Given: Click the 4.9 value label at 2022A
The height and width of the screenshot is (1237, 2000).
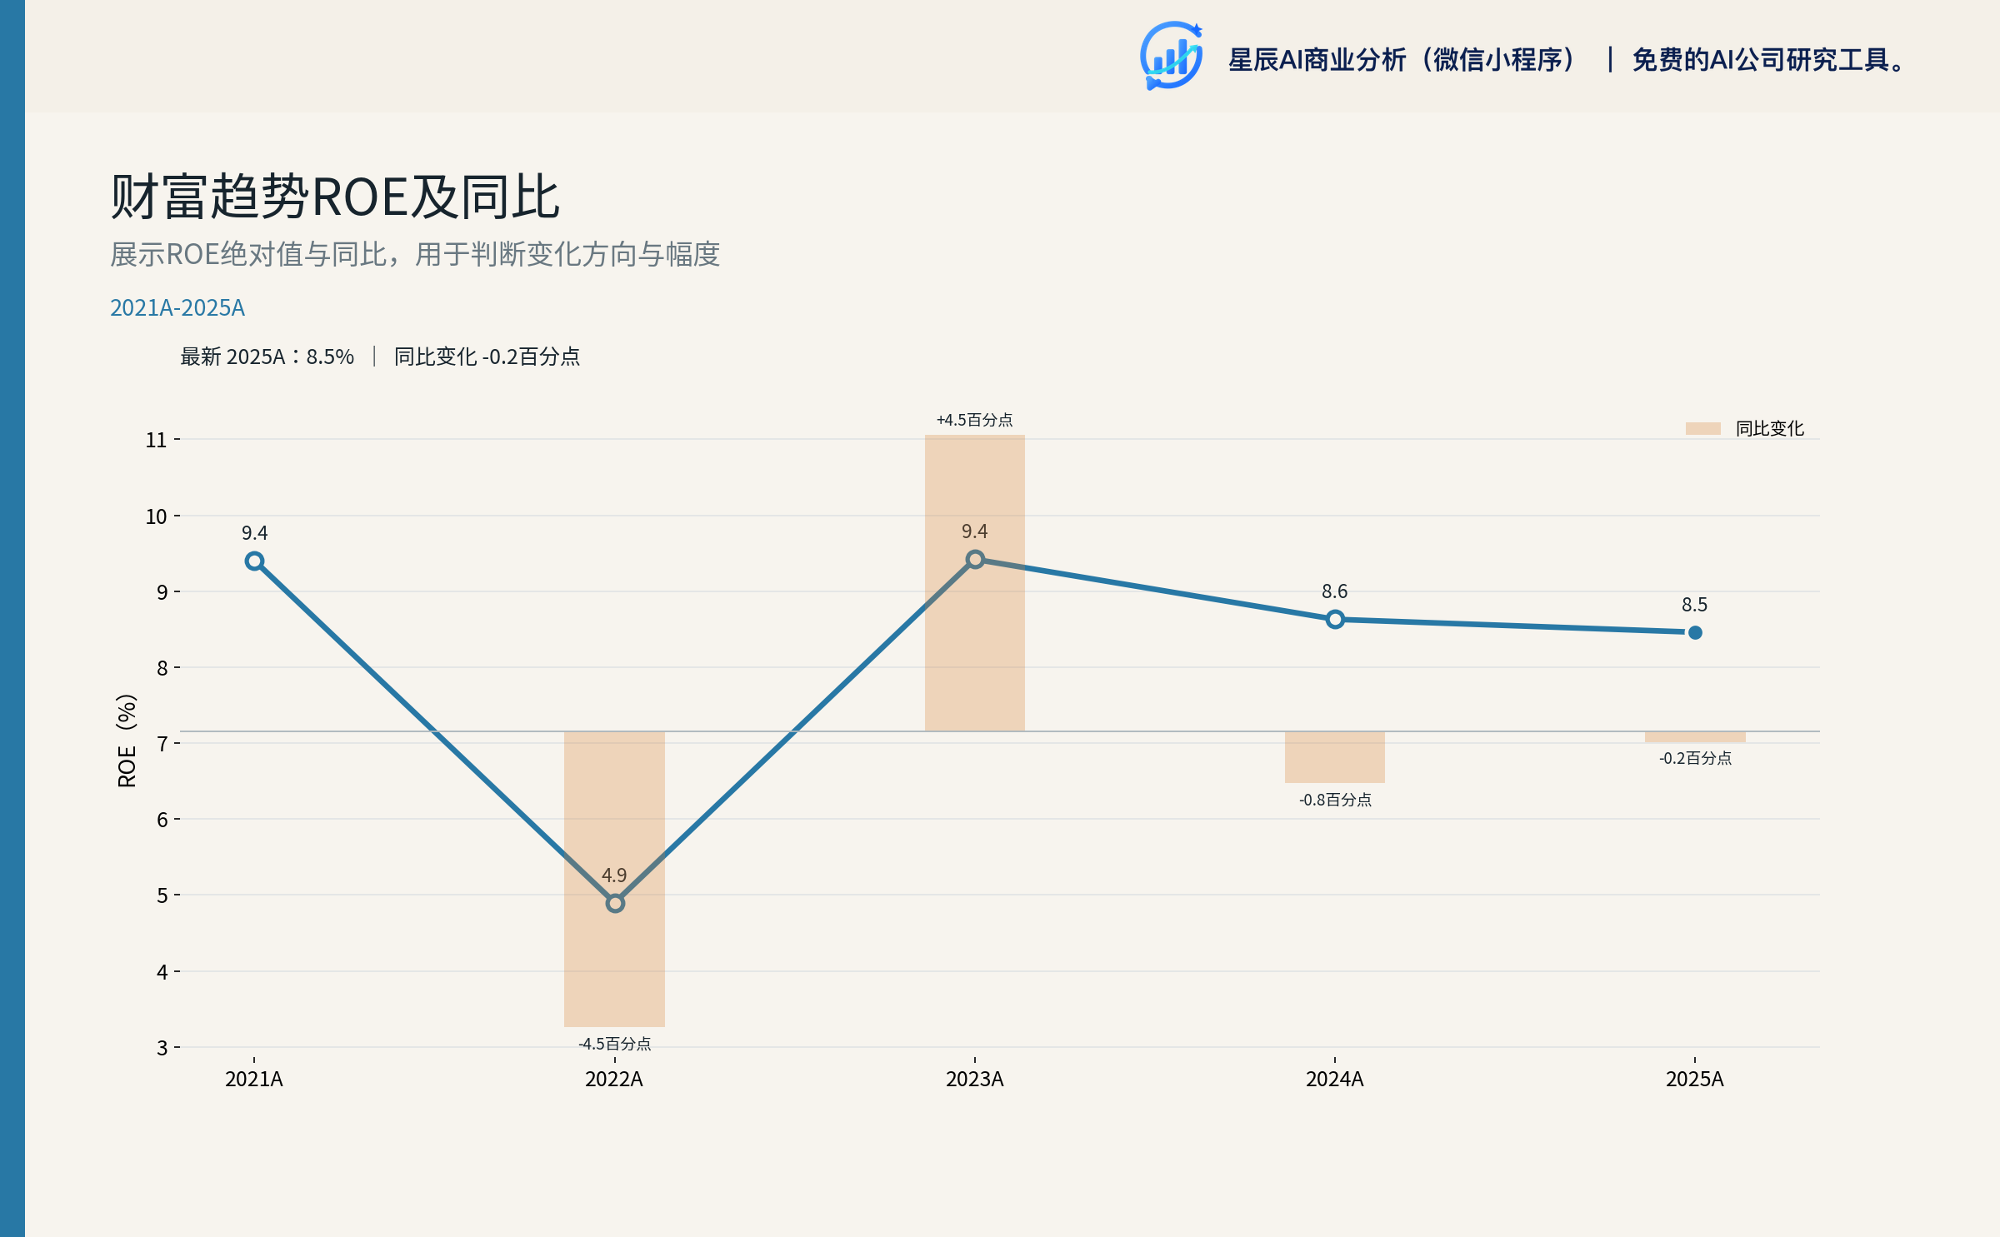Looking at the screenshot, I should pyautogui.click(x=614, y=875).
